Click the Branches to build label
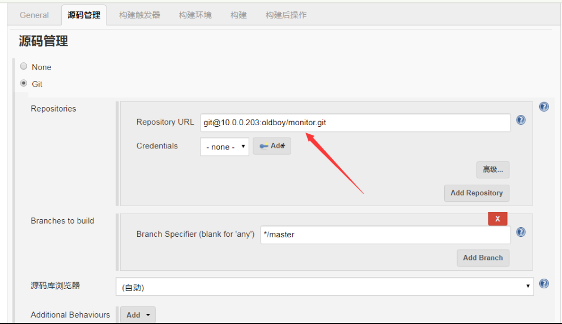Screen dimensions: 562x324 coord(62,221)
